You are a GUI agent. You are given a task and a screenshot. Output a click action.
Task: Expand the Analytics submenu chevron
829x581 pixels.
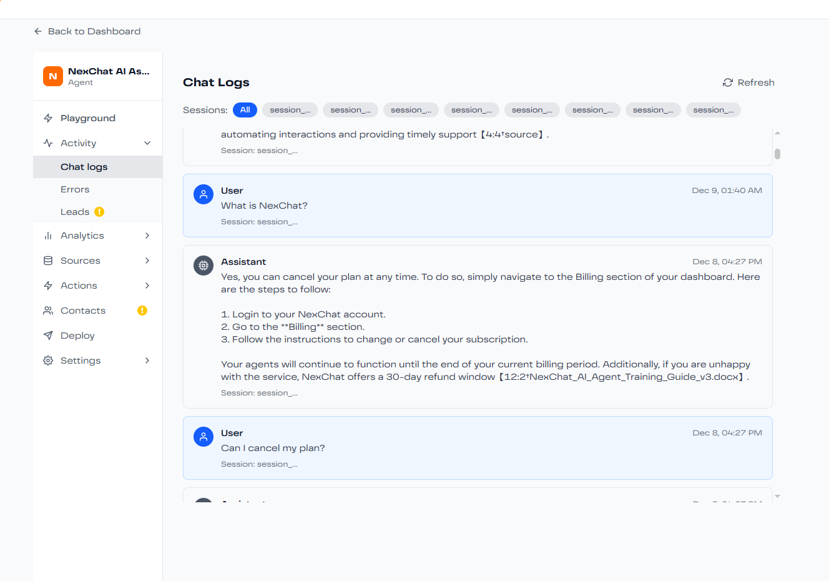(147, 236)
